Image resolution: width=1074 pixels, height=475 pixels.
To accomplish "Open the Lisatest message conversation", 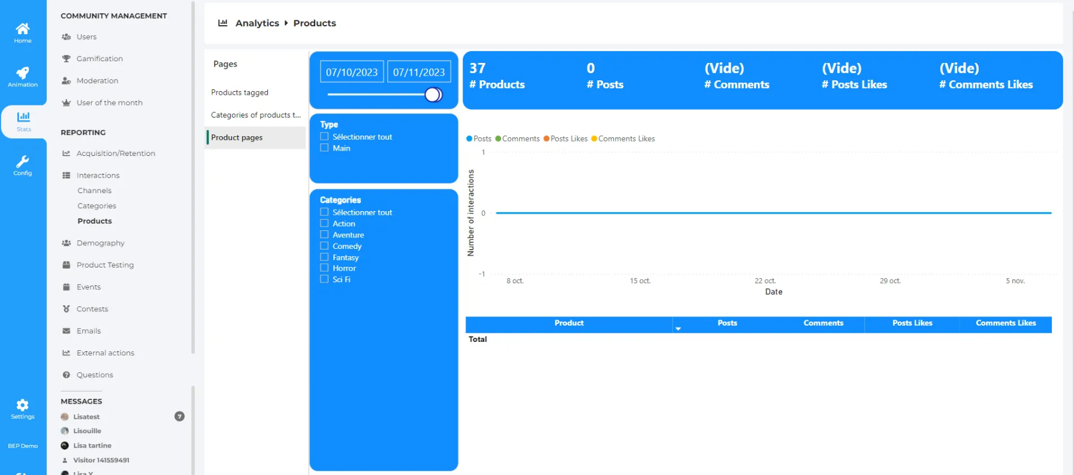I will pyautogui.click(x=86, y=417).
